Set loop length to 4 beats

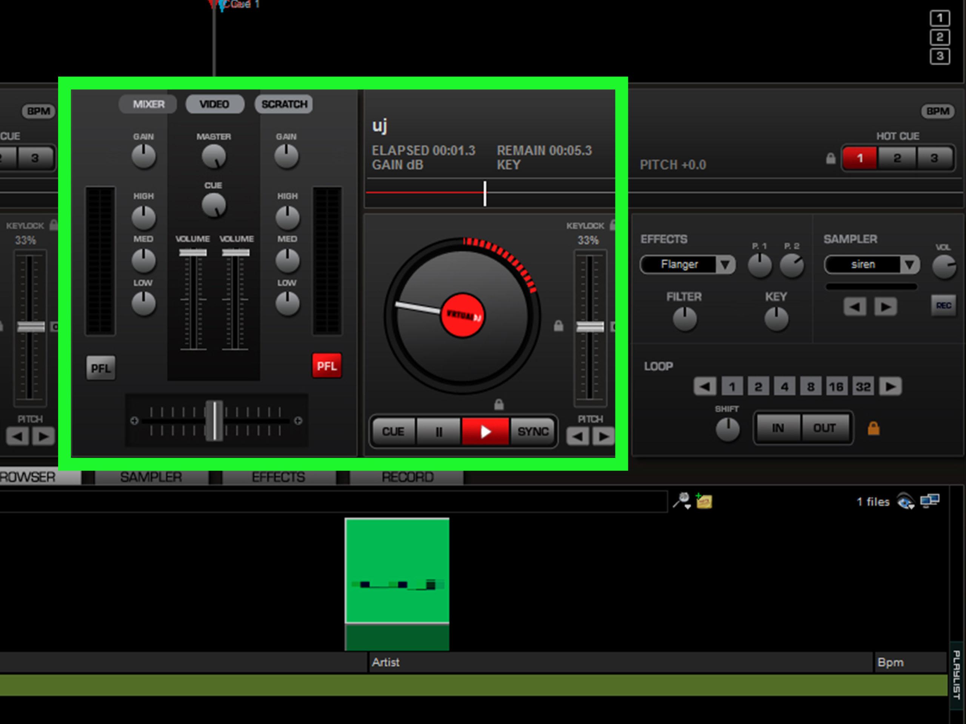784,386
